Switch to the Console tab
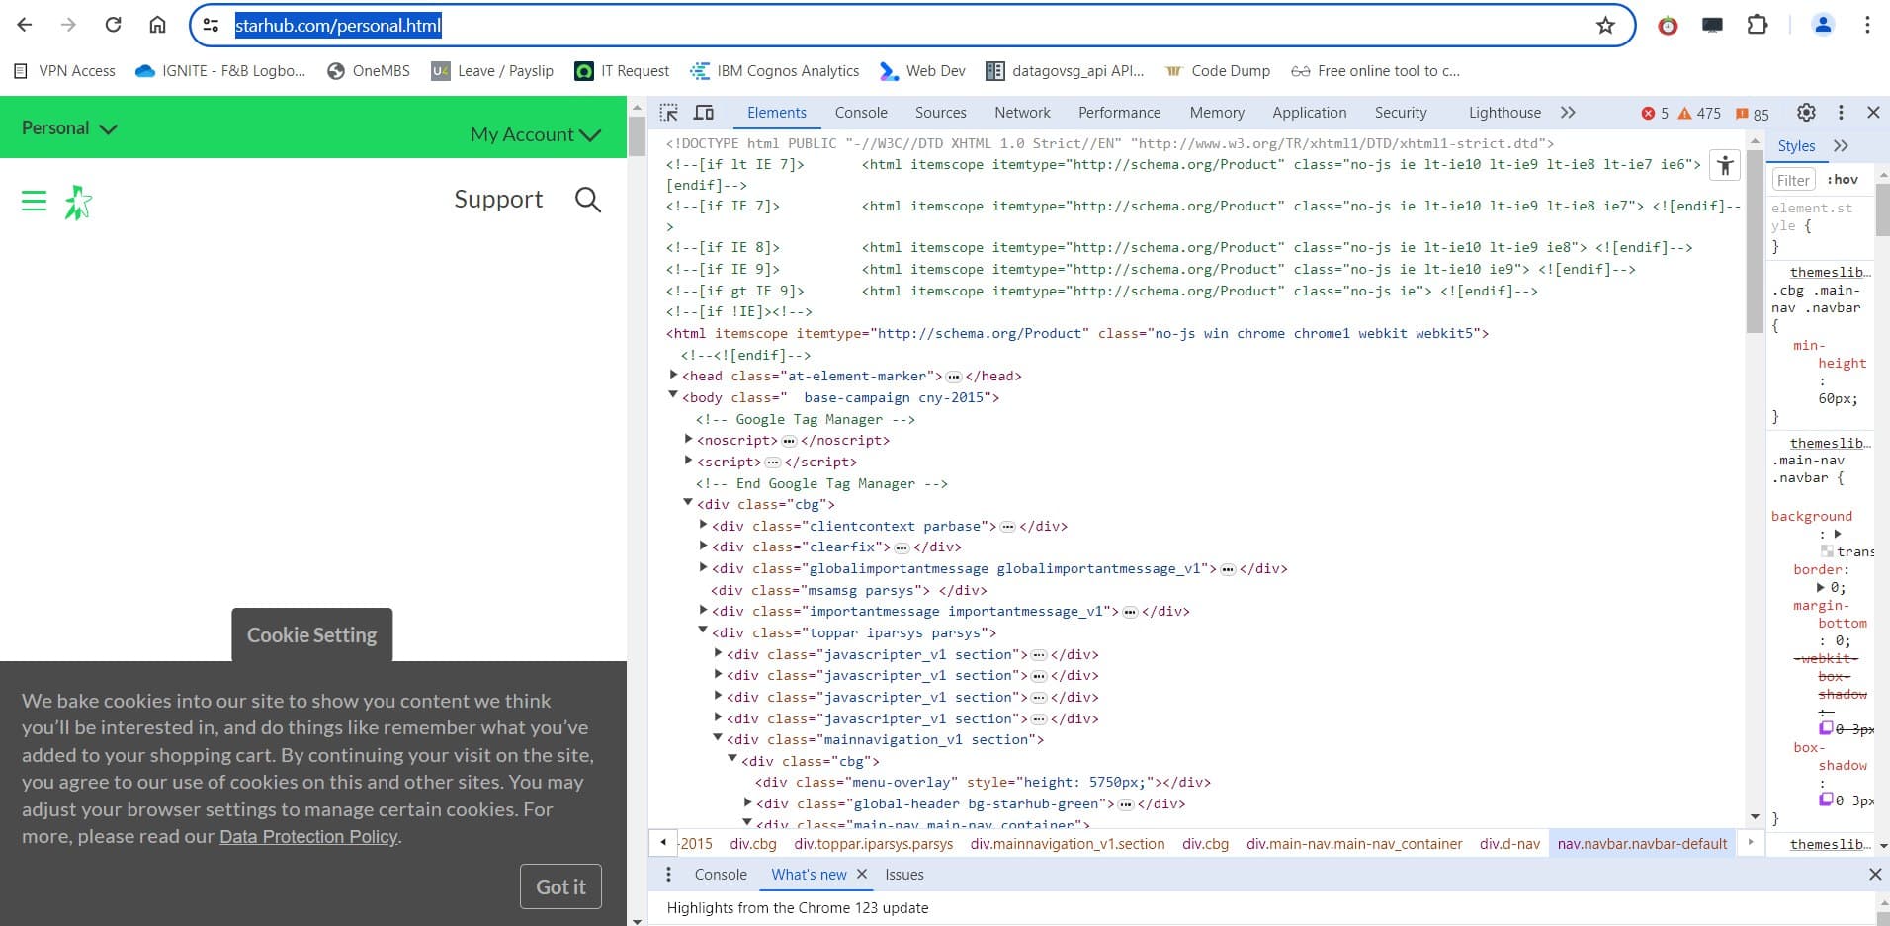The image size is (1890, 926). point(861,113)
